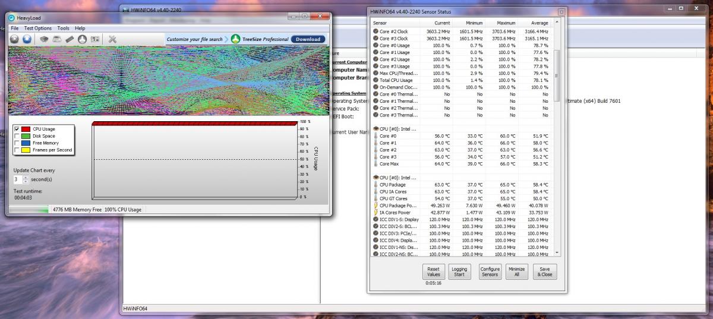Viewport: 713px width, 319px height.
Task: Click the HWiNFO64 main window status bar text
Action: pos(135,309)
